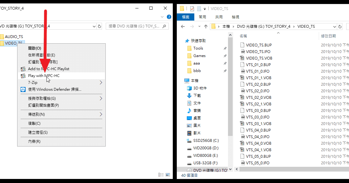Open Tools folder in quick access
Image resolution: width=349 pixels, height=183 pixels.
[198, 48]
